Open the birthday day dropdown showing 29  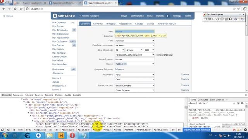coord(120,50)
